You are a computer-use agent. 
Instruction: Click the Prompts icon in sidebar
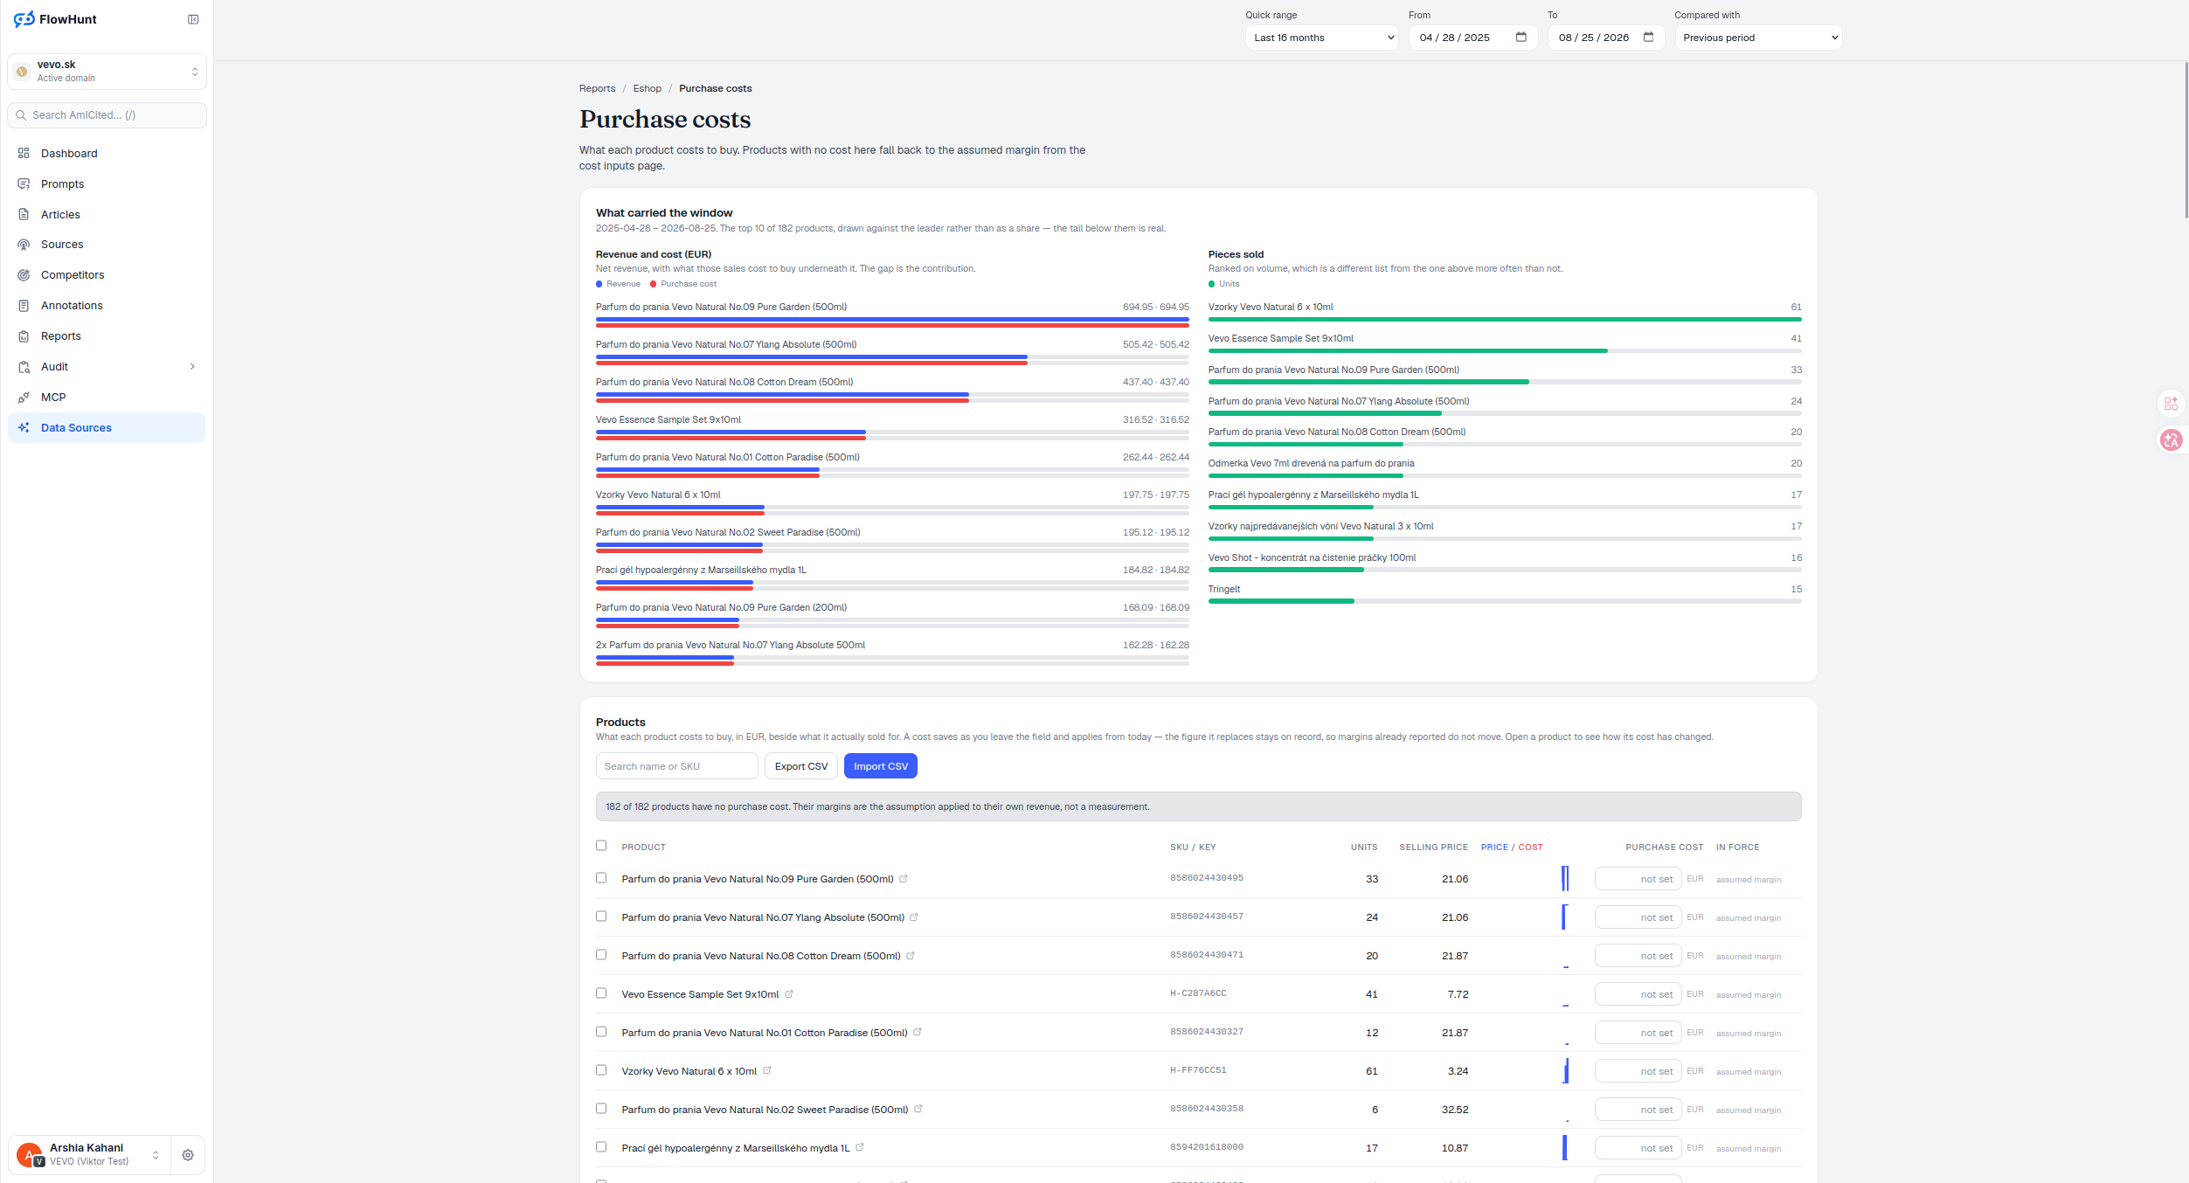[24, 183]
